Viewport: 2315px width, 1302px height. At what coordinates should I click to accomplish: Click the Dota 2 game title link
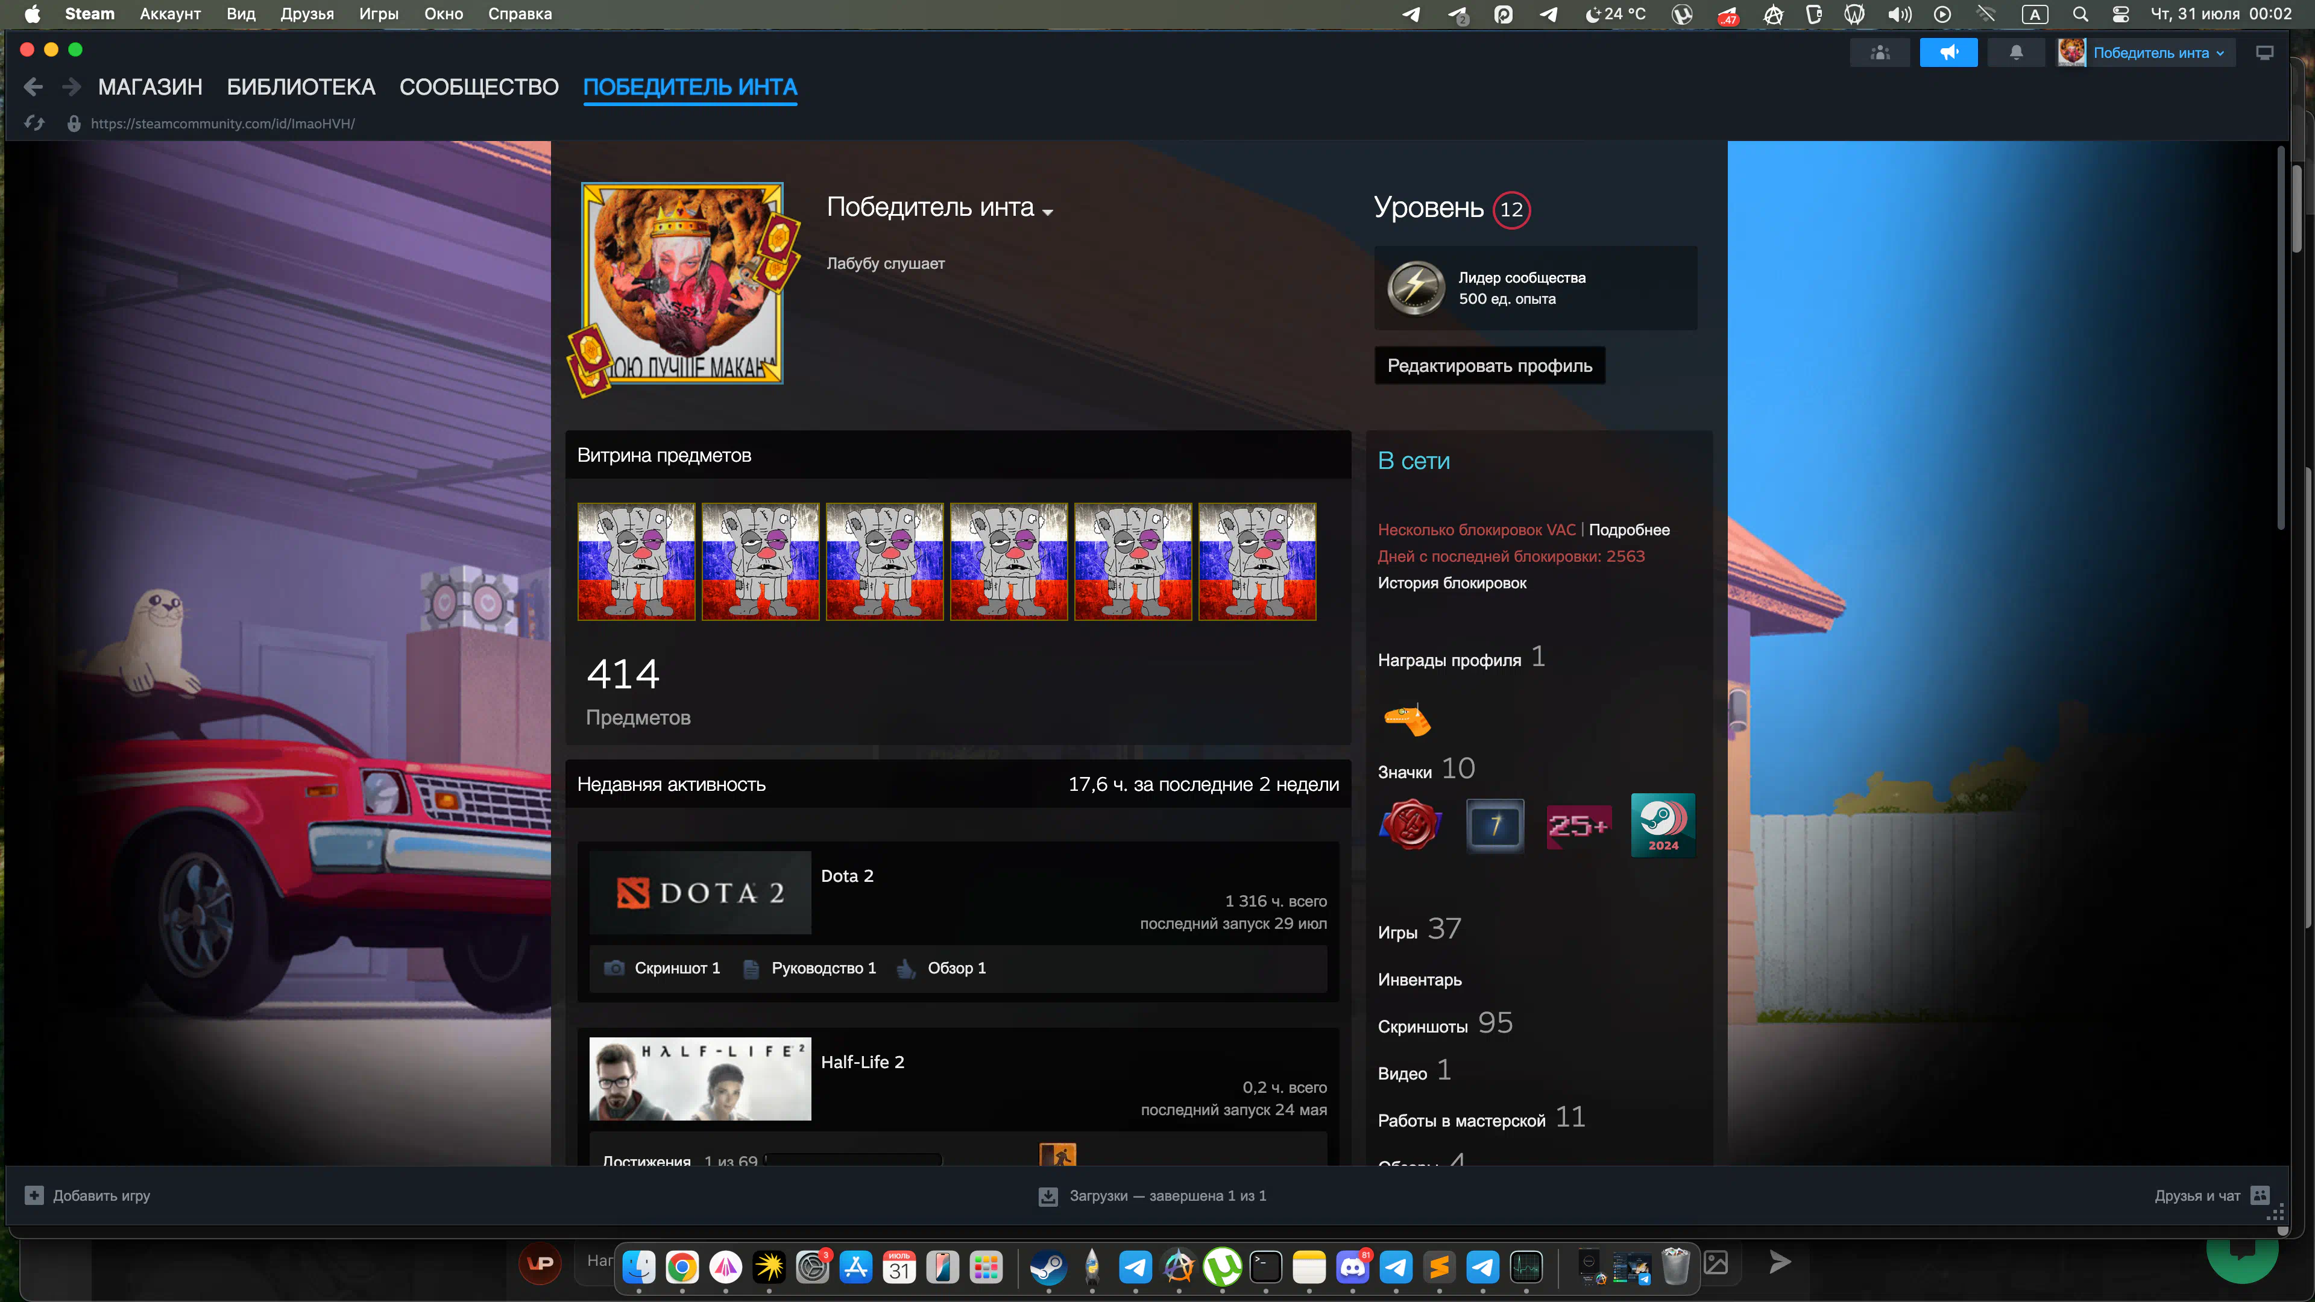click(846, 876)
